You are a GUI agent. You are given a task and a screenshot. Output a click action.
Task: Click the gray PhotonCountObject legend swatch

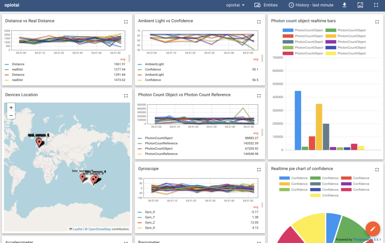[288, 42]
